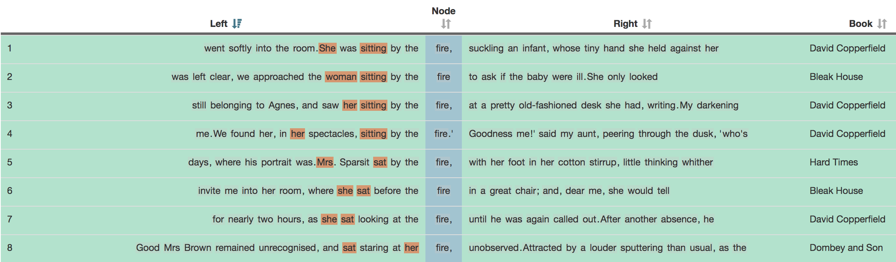Image resolution: width=896 pixels, height=262 pixels.
Task: Toggle sorting on the Right column
Action: pos(647,23)
